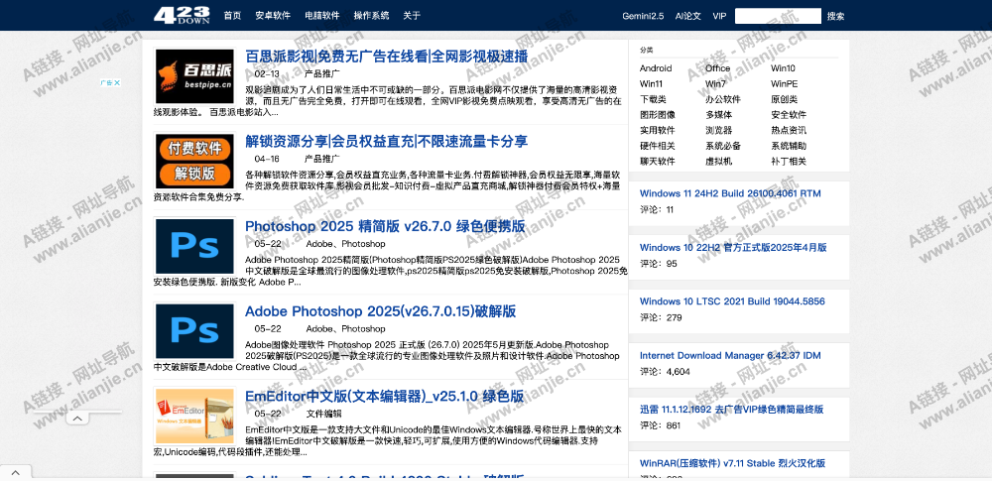Select the Win7 category
Image resolution: width=992 pixels, height=481 pixels.
pyautogui.click(x=715, y=83)
